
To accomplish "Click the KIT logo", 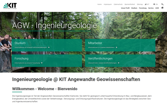I will (x=10, y=6).
